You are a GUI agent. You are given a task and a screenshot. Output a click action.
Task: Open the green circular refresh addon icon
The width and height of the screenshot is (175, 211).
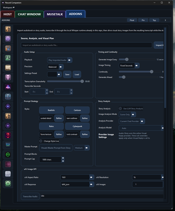[8, 155]
